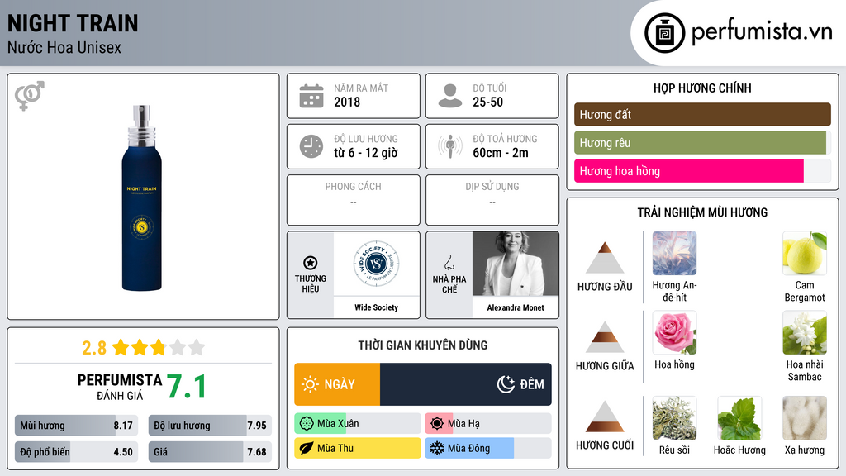Select the Xạ hương musk note image
This screenshot has height=476, width=846.
click(x=805, y=418)
